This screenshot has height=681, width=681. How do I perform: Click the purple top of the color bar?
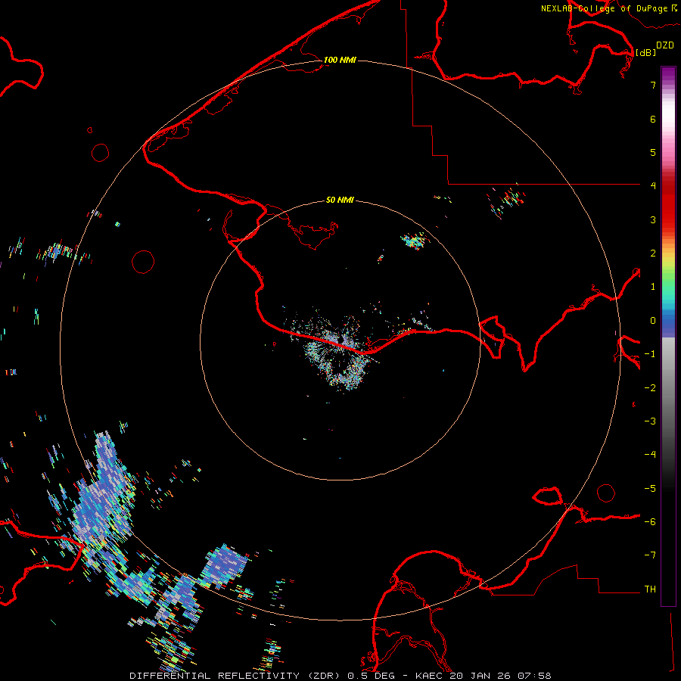point(668,74)
